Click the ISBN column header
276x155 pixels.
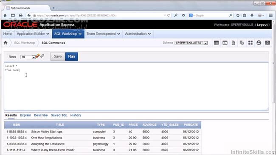[x=17, y=125]
